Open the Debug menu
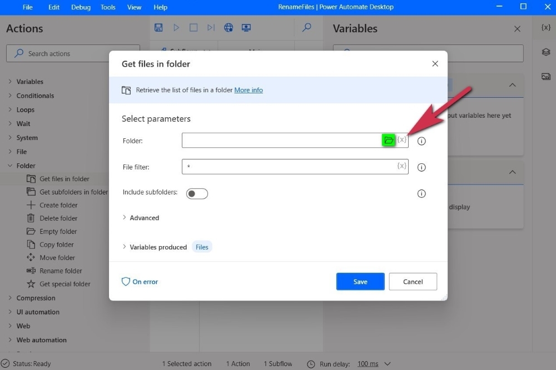 [x=81, y=7]
